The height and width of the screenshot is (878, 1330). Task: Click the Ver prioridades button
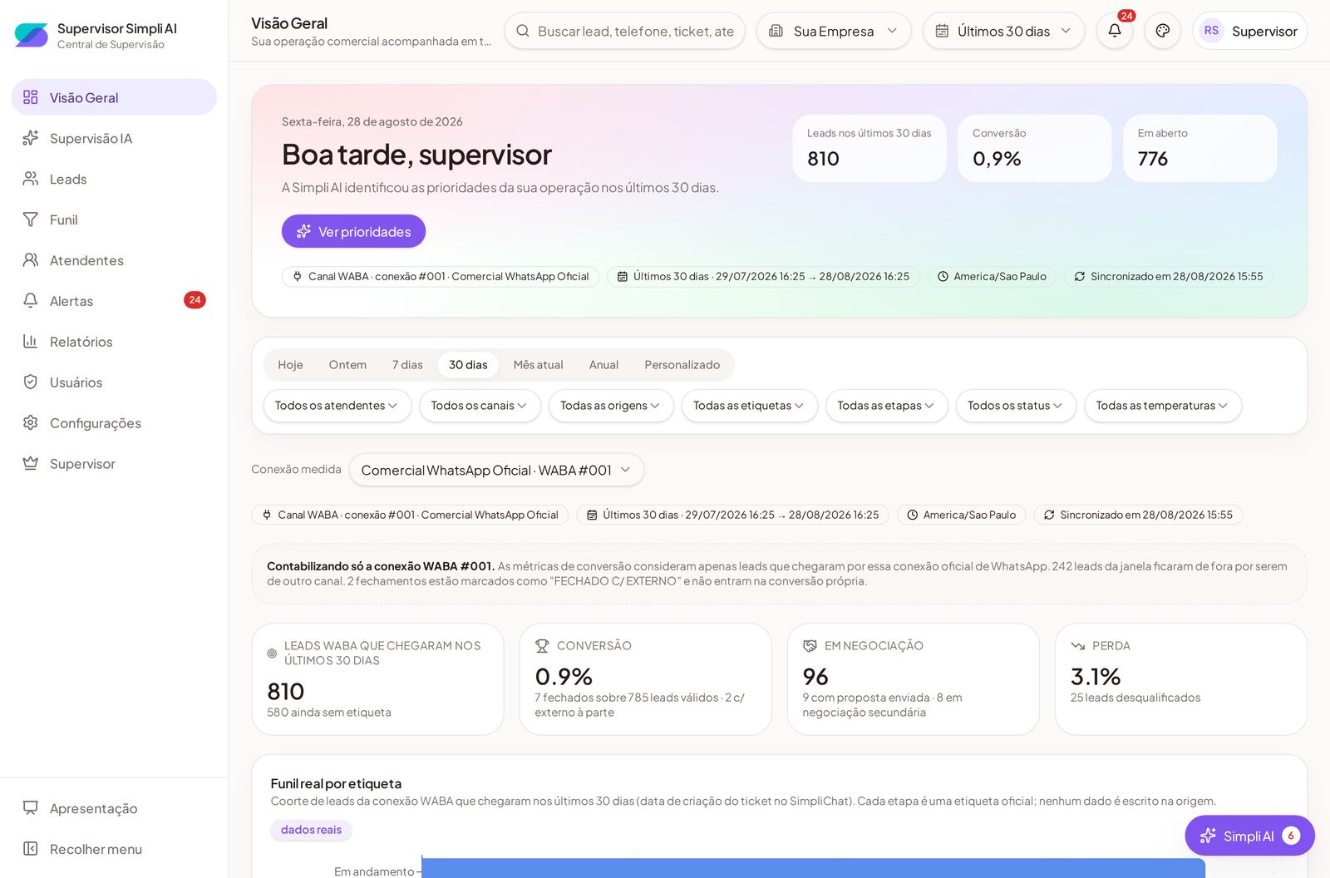click(353, 231)
